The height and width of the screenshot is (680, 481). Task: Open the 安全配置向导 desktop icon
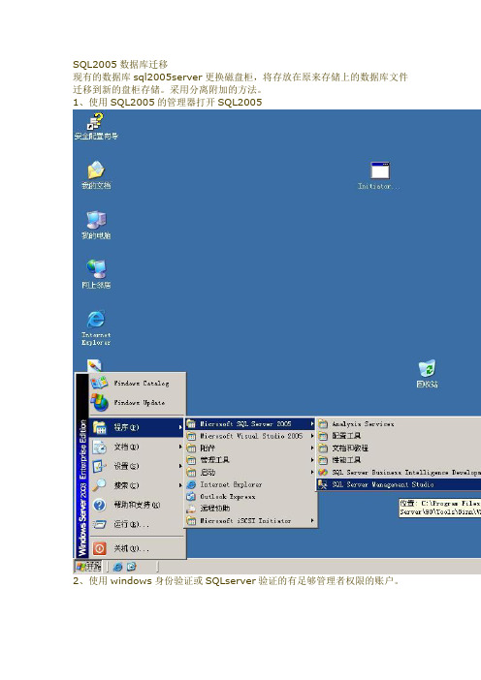tap(96, 126)
